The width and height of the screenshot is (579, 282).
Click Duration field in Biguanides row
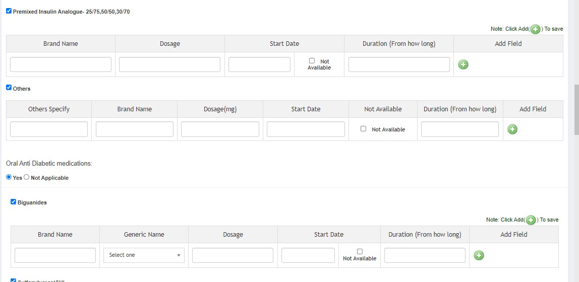(x=425, y=255)
